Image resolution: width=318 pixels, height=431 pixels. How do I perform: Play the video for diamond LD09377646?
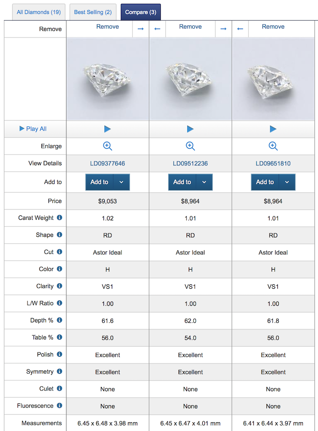(x=107, y=129)
